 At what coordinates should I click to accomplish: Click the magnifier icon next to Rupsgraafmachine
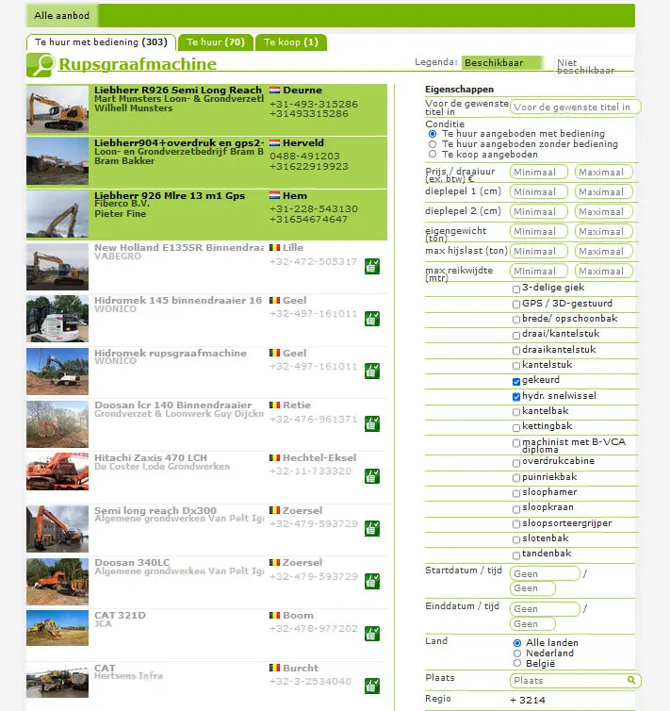(x=41, y=64)
